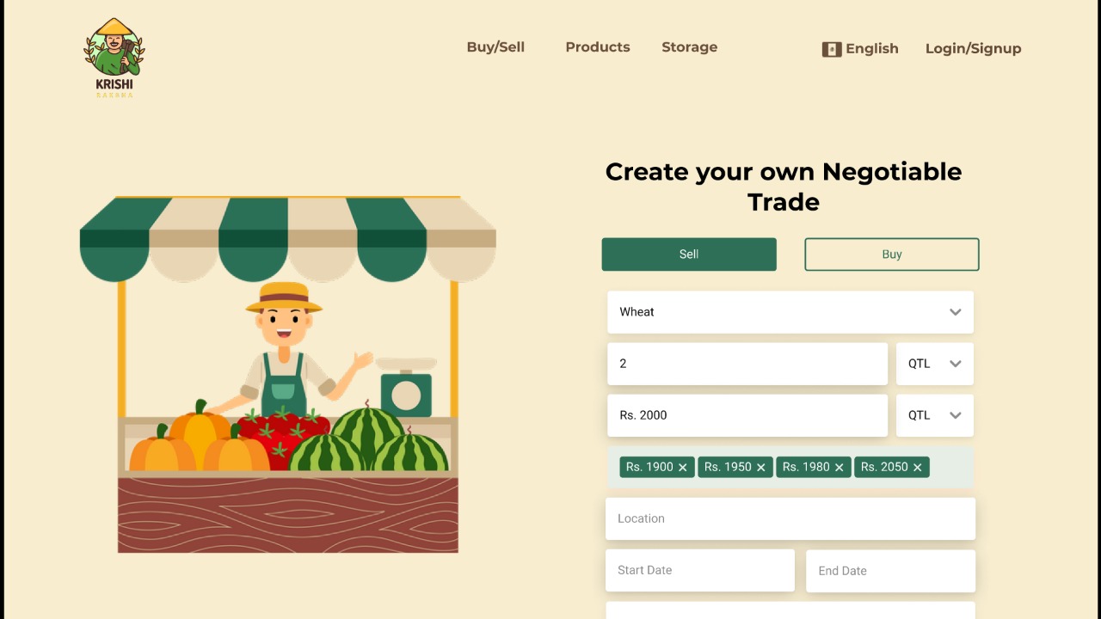Open the quantity unit QTL dropdown
The image size is (1101, 619).
pos(935,364)
